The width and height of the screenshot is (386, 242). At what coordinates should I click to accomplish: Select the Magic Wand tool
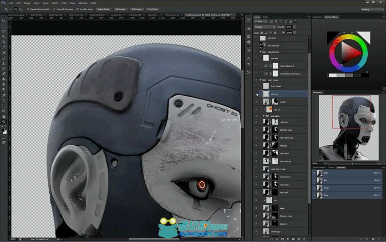coord(4,37)
